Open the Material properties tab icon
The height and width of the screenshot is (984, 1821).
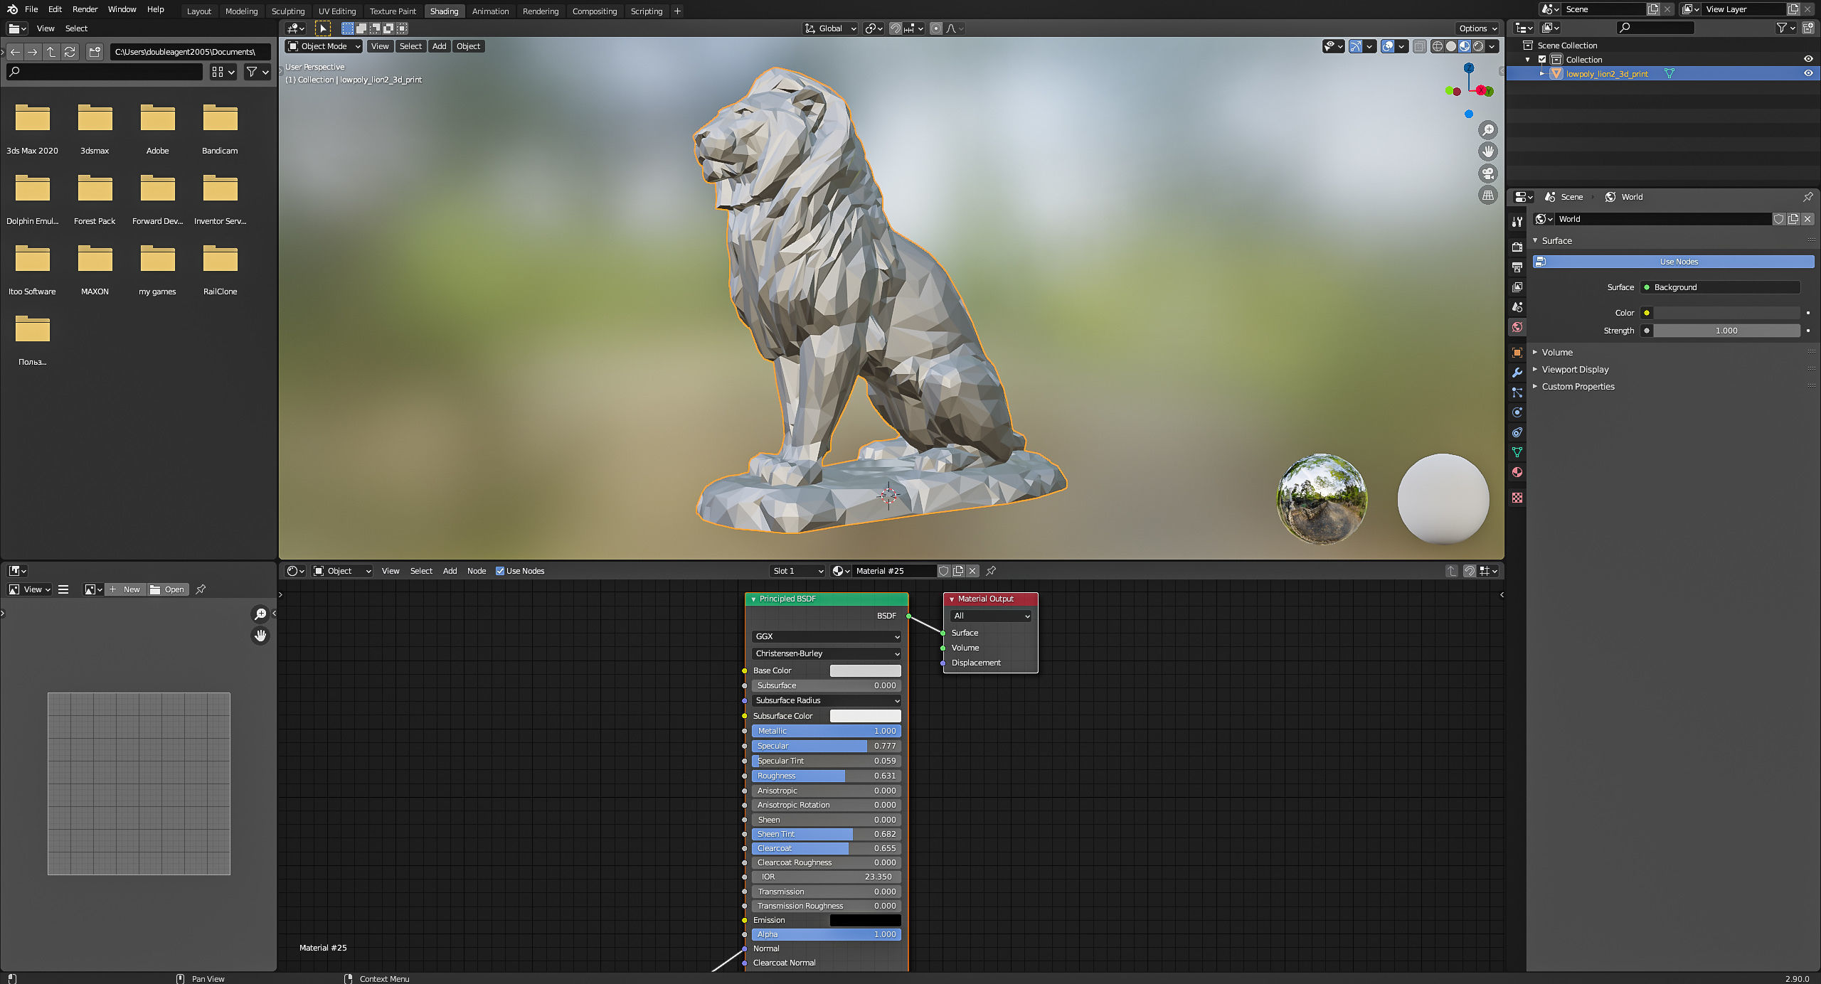1517,472
